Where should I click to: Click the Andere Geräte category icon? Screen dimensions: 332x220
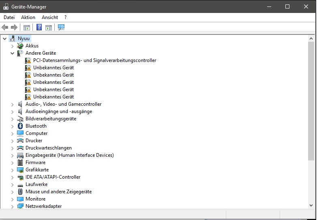pyautogui.click(x=20, y=53)
